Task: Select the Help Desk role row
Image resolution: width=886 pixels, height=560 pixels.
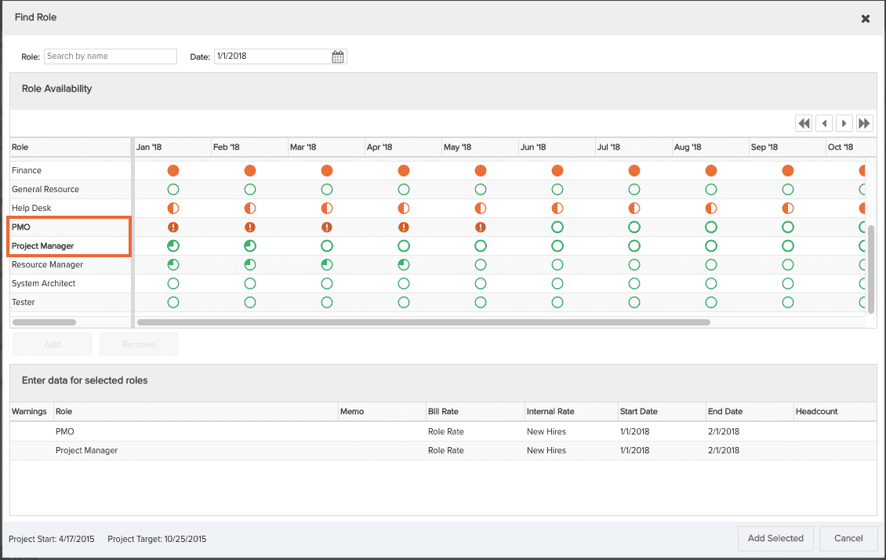Action: [x=71, y=208]
